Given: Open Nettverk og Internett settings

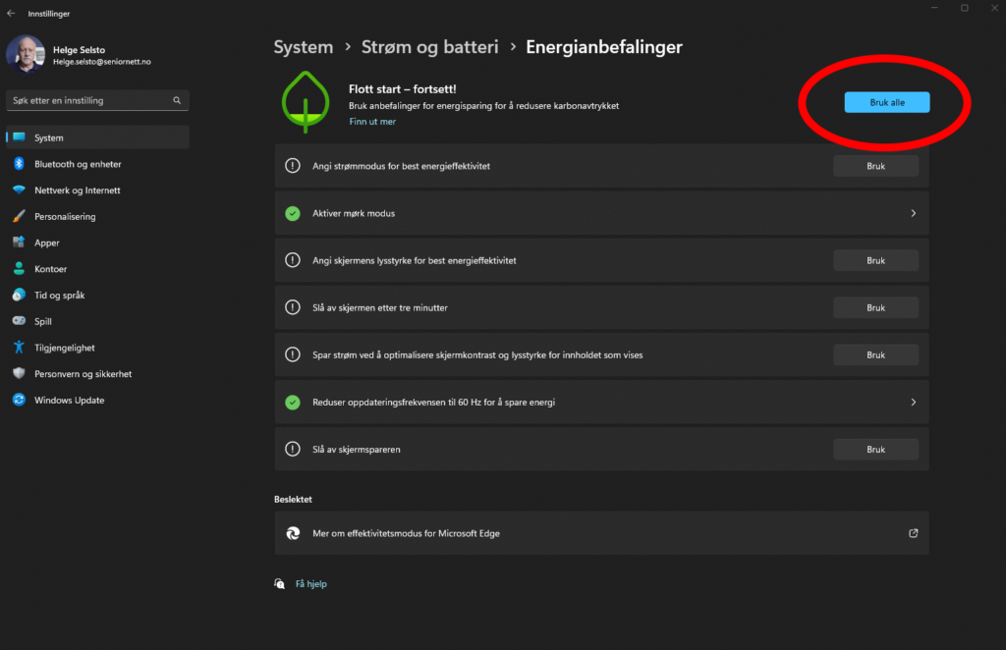Looking at the screenshot, I should coord(77,190).
